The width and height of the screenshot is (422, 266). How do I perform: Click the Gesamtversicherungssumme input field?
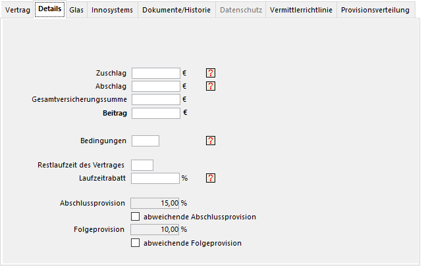pyautogui.click(x=156, y=99)
